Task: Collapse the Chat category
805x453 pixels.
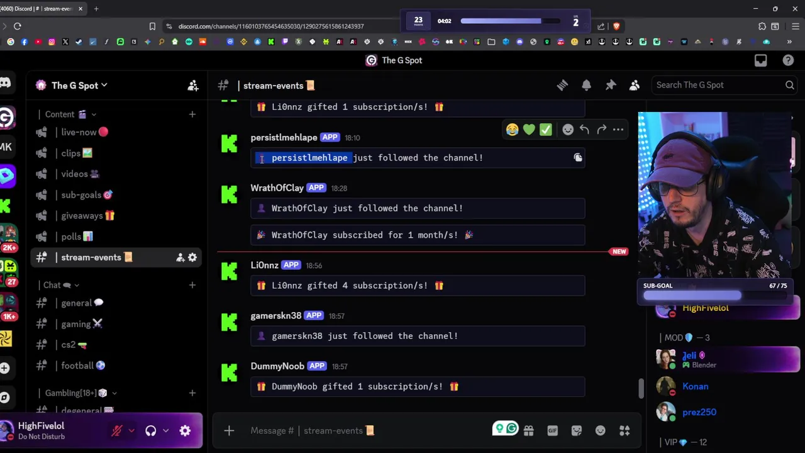Action: pyautogui.click(x=60, y=285)
